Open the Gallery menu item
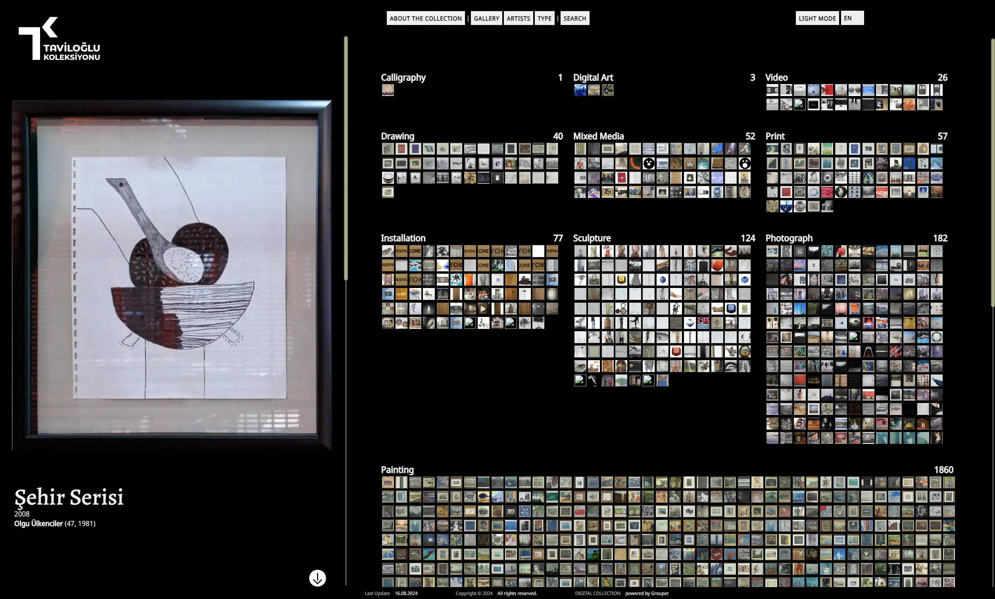Image resolution: width=995 pixels, height=599 pixels. [486, 18]
